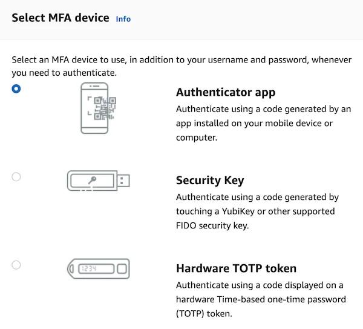Click the key fob icon for Hardware TOTP
Image resolution: width=363 pixels, height=329 pixels.
(98, 268)
